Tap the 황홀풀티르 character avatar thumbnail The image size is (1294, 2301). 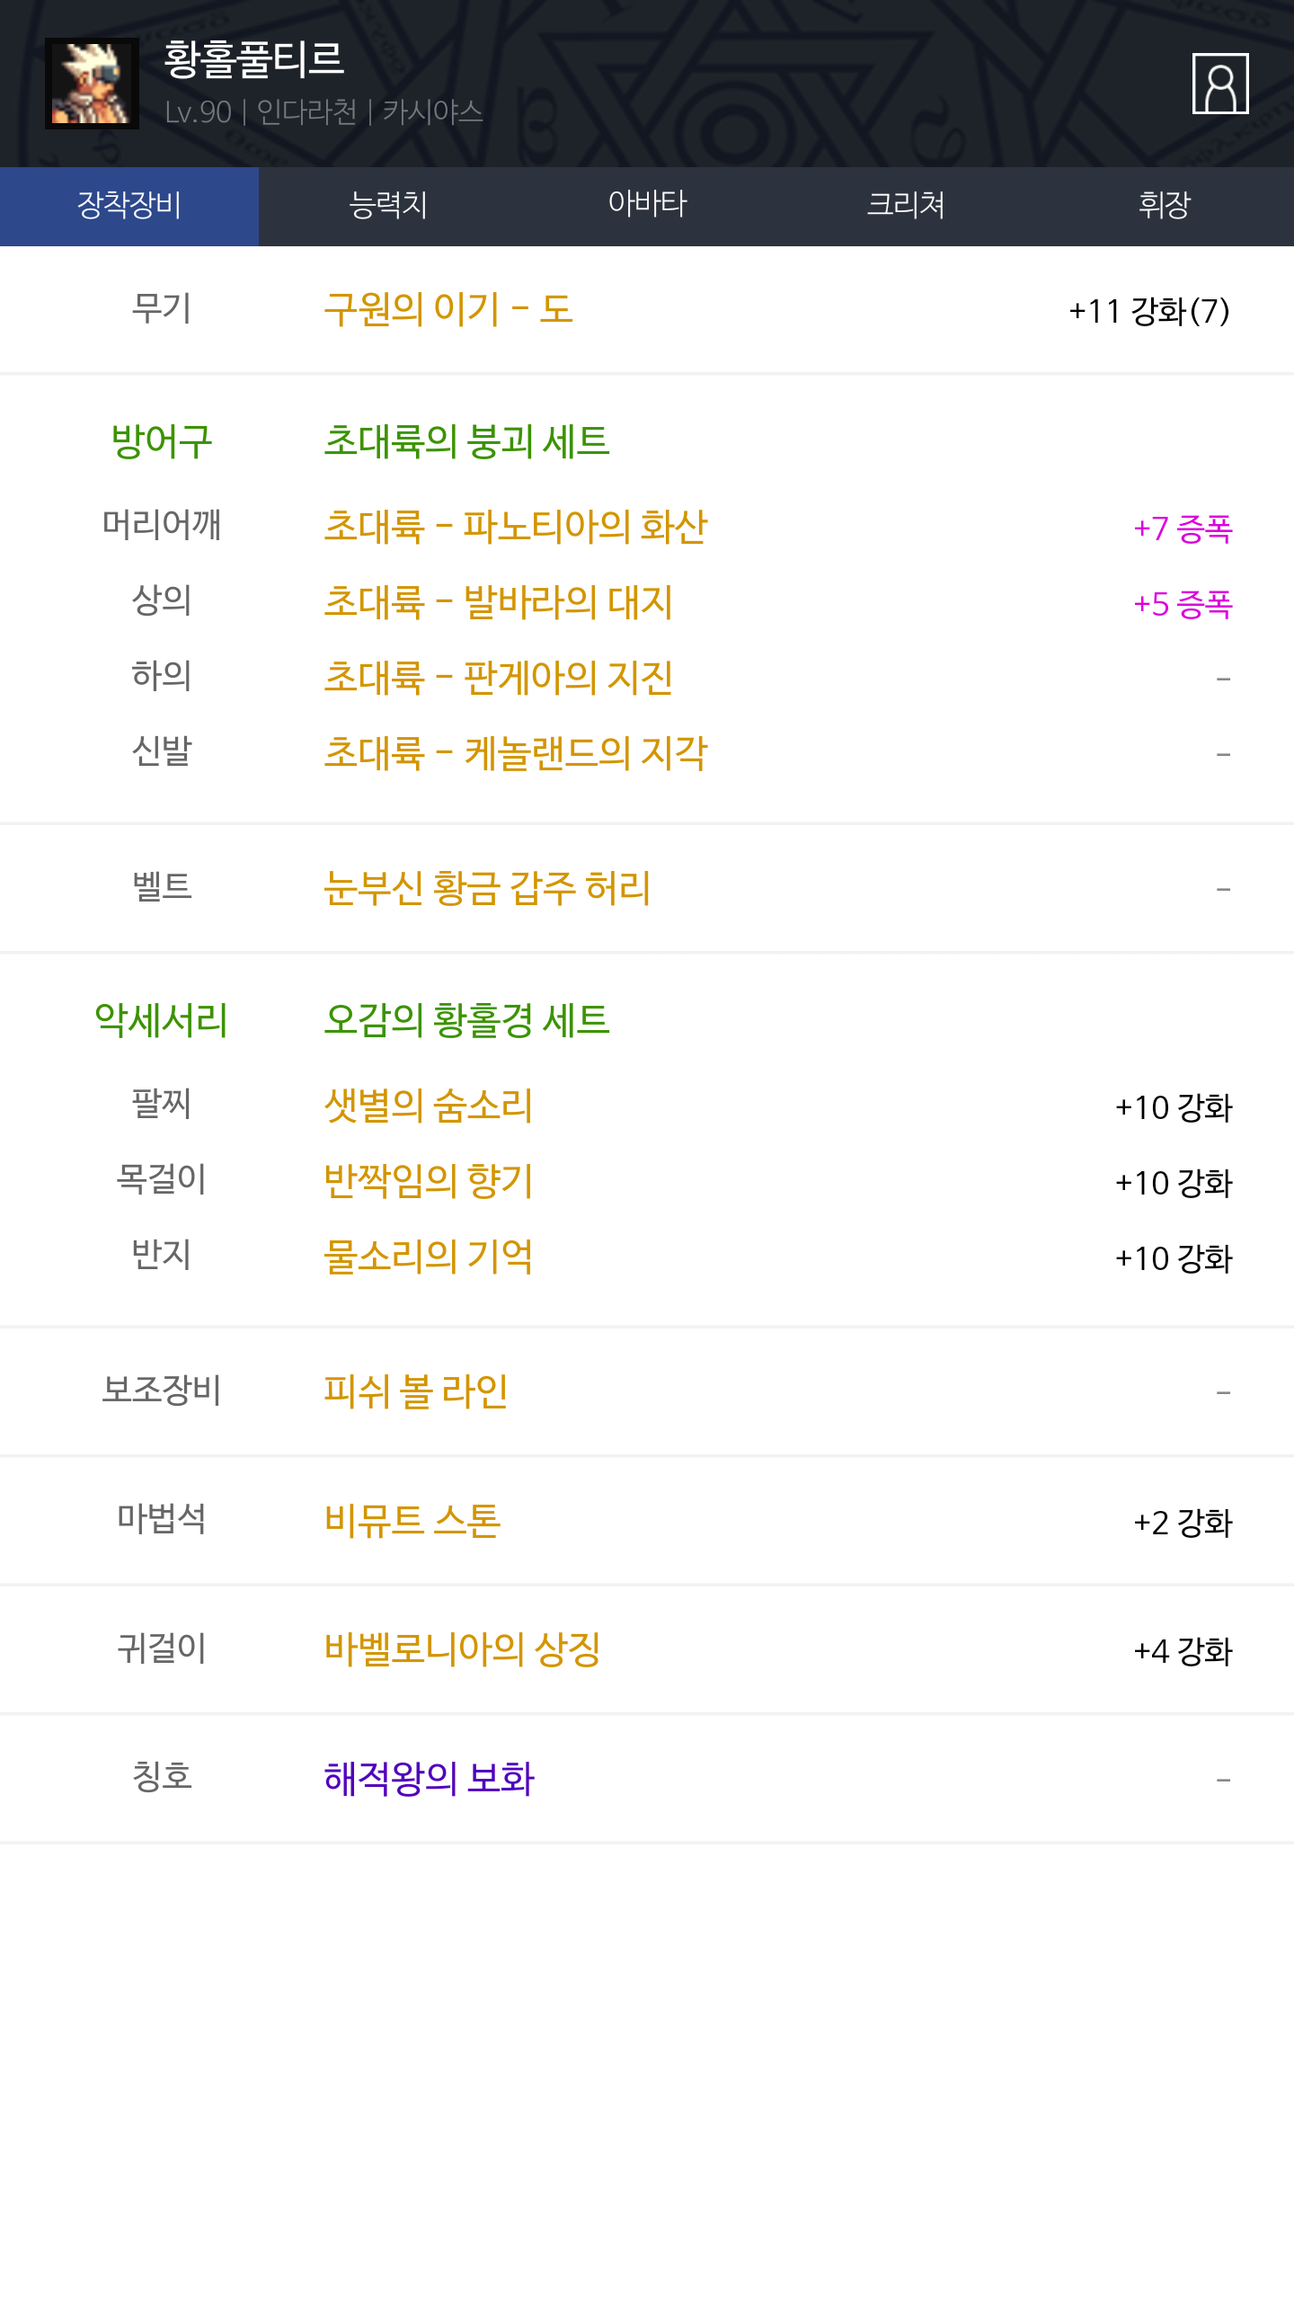[92, 84]
